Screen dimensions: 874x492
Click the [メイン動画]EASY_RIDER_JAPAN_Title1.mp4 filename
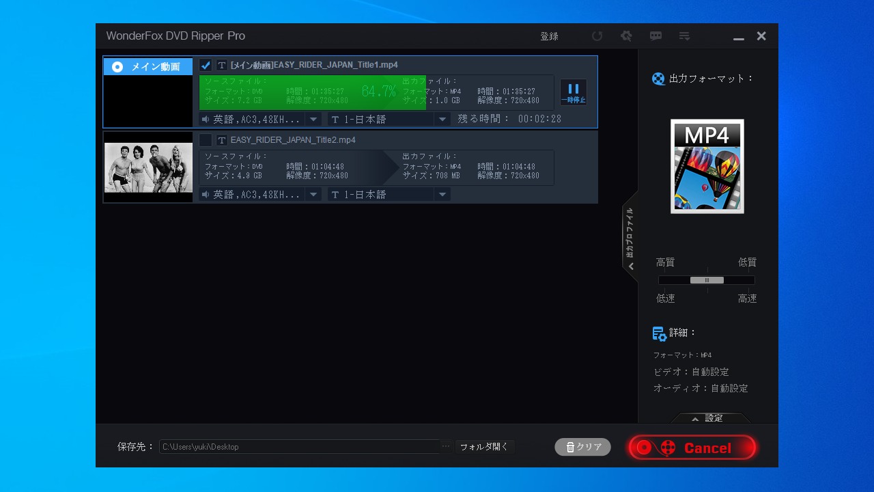point(314,65)
